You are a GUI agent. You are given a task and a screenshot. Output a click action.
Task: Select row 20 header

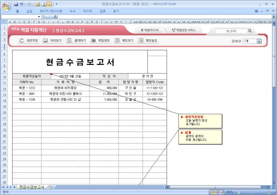4,136
